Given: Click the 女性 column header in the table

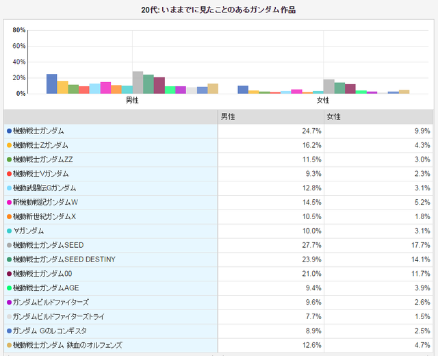Looking at the screenshot, I should click(334, 116).
